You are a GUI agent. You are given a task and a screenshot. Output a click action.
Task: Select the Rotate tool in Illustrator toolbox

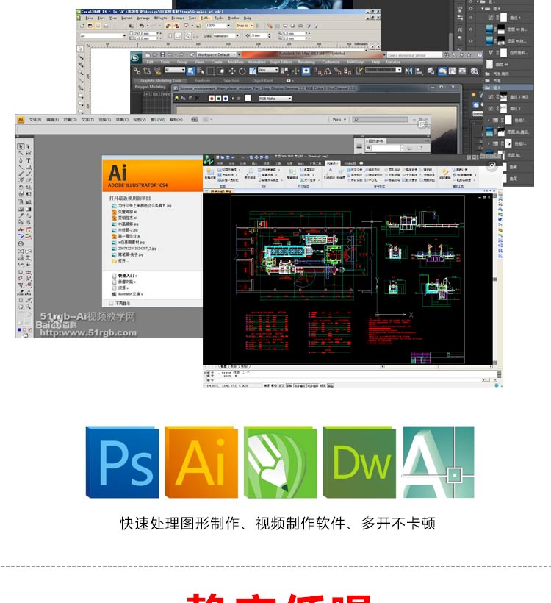pyautogui.click(x=21, y=188)
